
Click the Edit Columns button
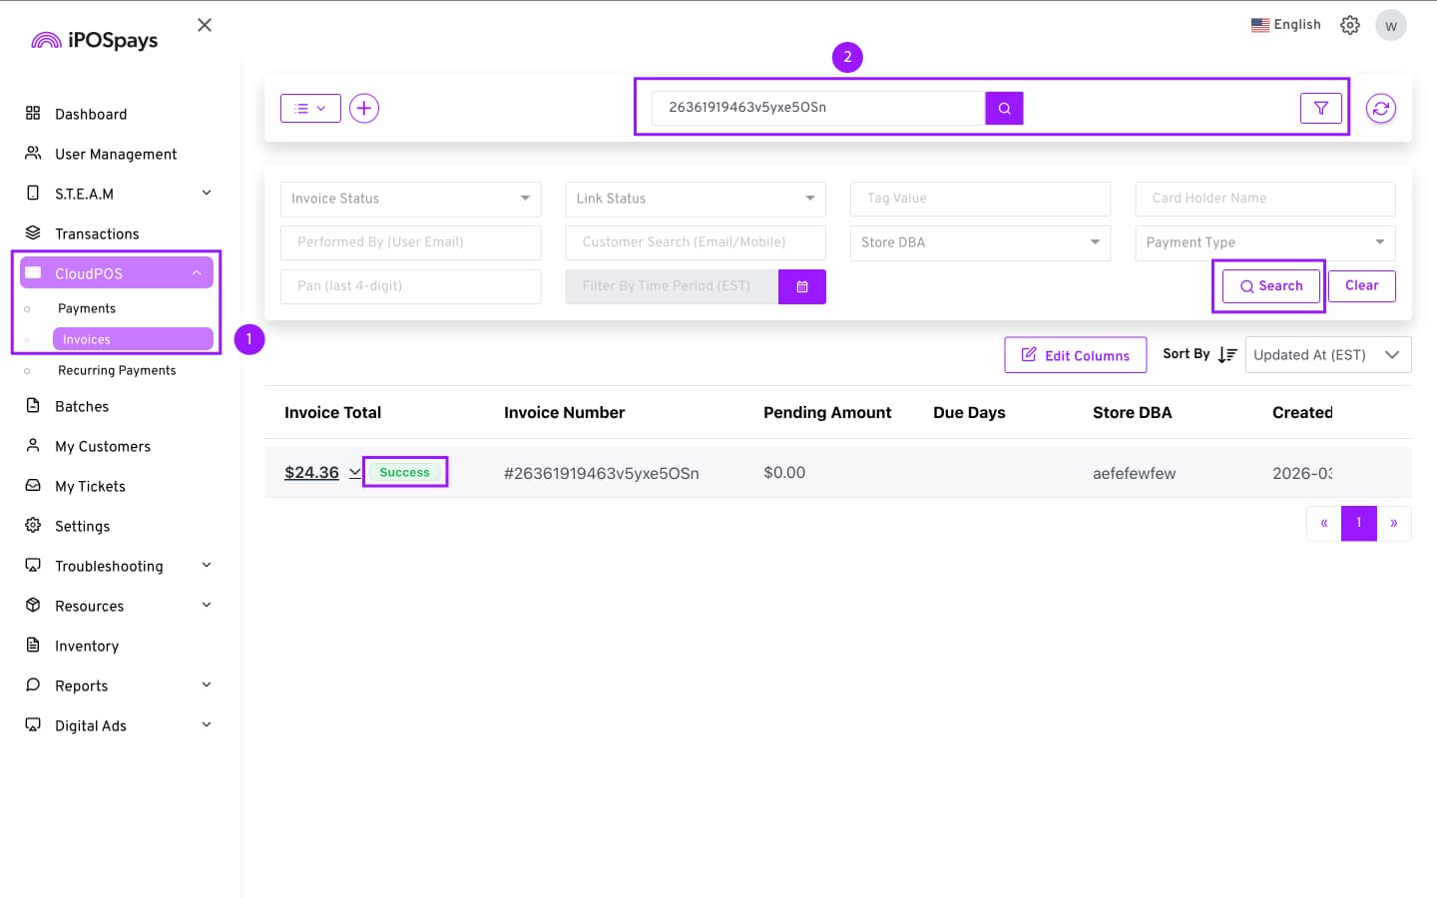1075,355
